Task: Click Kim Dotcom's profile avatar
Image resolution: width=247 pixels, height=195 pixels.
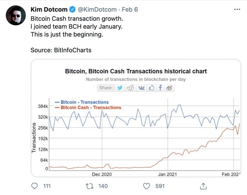Action: (x=16, y=15)
